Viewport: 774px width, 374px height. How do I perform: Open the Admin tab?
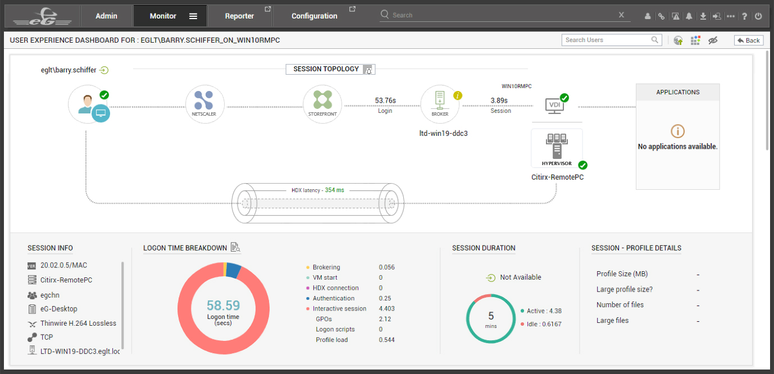106,16
